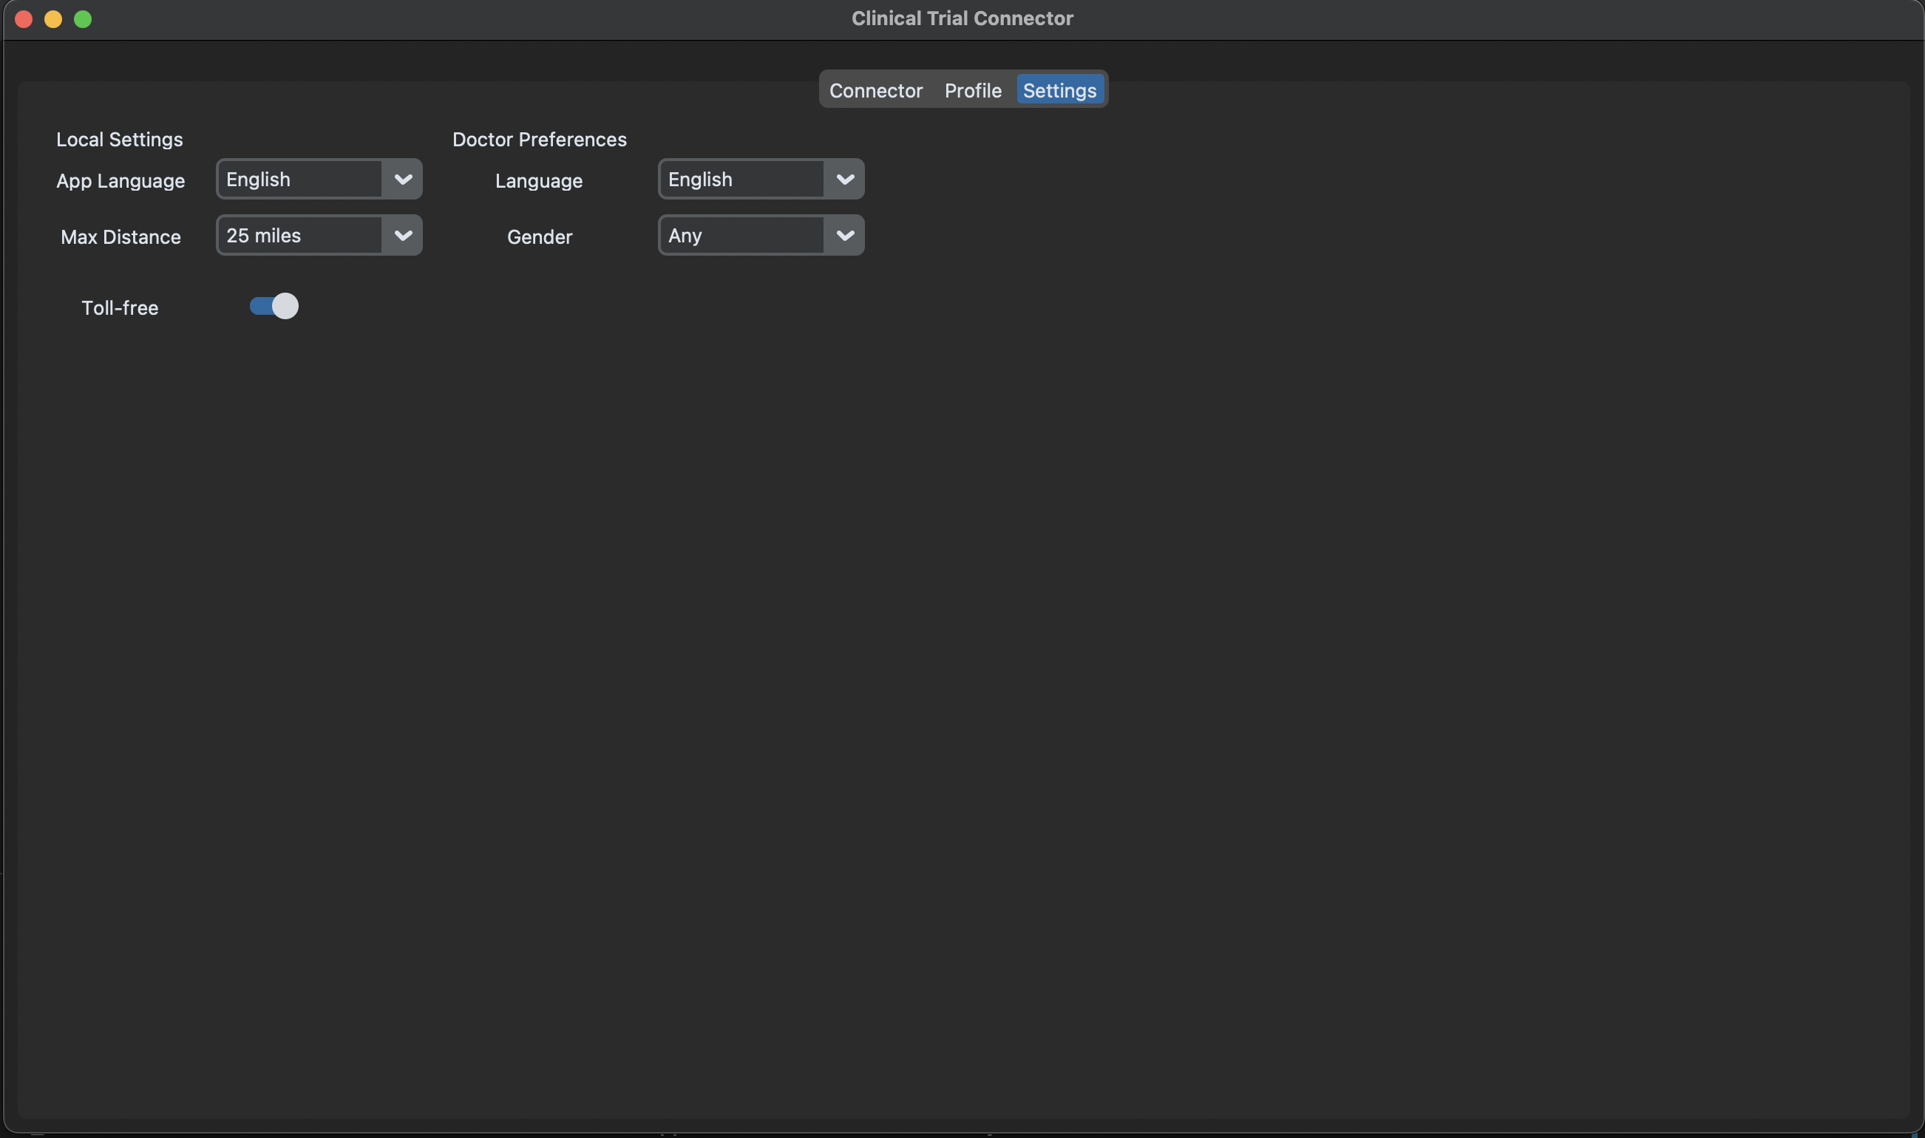Click the Max Distance dropdown chevron arrow
The width and height of the screenshot is (1925, 1138).
403,236
